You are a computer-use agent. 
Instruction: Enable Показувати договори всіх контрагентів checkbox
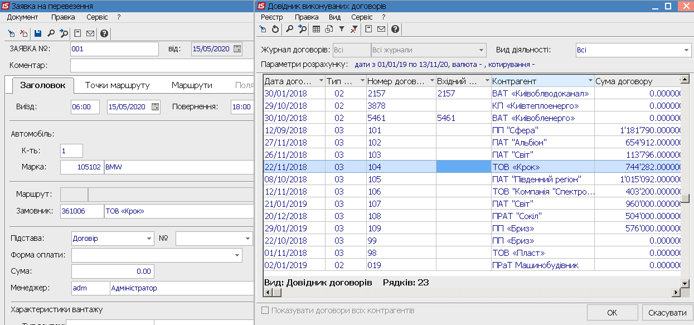tap(265, 311)
